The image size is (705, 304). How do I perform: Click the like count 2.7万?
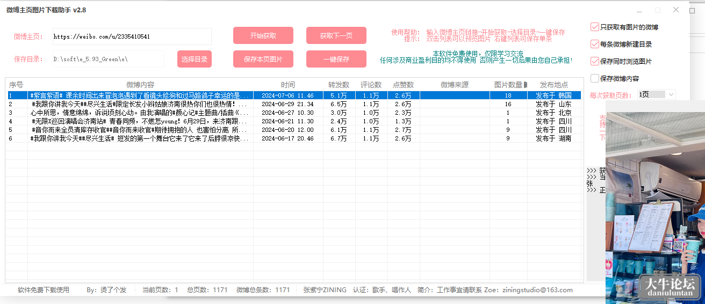click(x=403, y=130)
